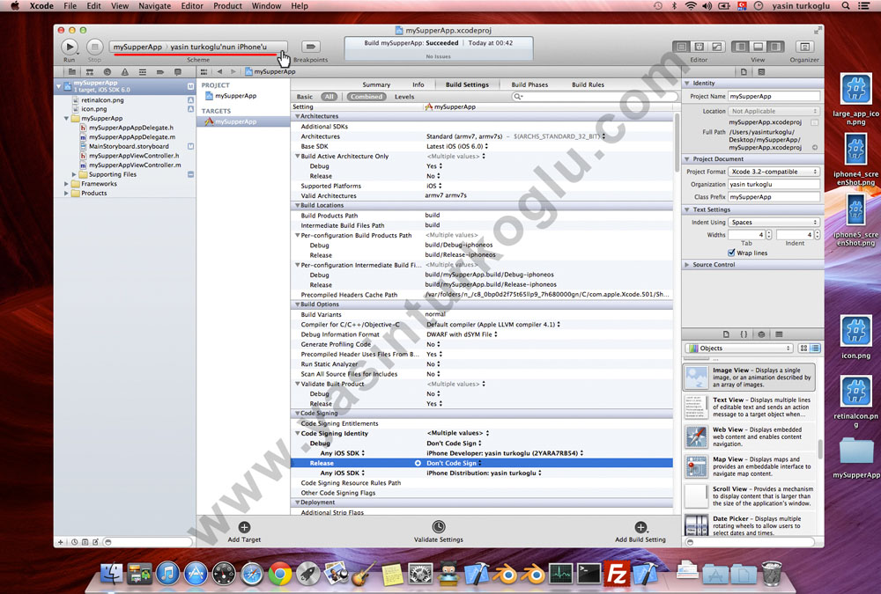Show the File inspector icon

744,72
